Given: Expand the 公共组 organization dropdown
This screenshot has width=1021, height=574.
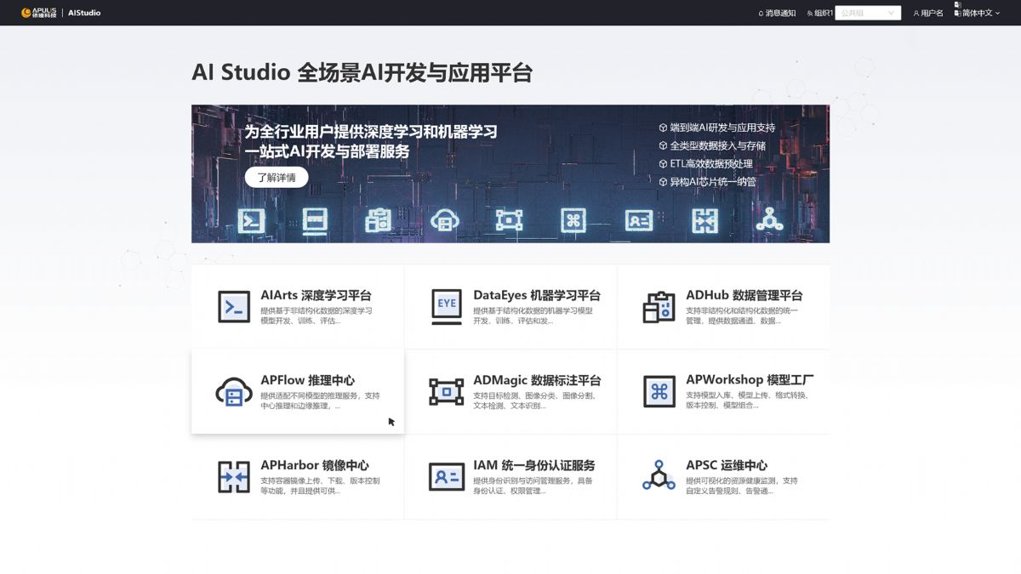Looking at the screenshot, I should pos(868,13).
